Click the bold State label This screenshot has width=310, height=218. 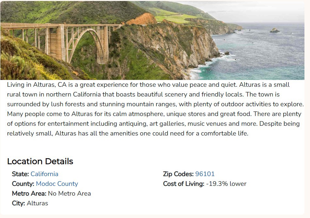click(20, 174)
